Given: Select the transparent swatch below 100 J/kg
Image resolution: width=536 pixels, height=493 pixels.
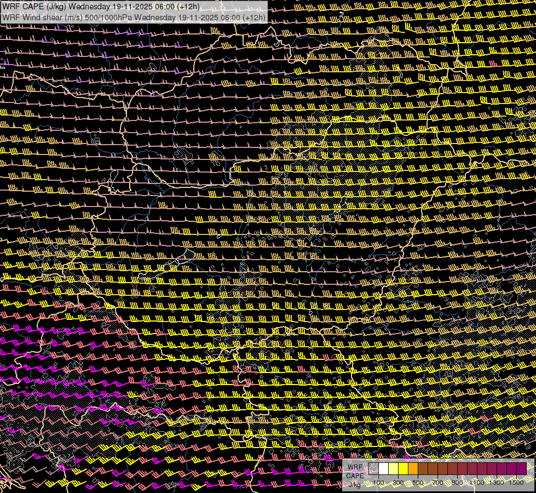Looking at the screenshot, I should (373, 469).
